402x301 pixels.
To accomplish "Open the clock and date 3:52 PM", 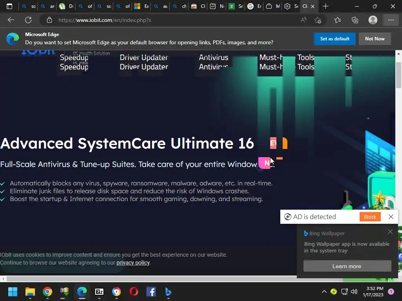I will [x=373, y=292].
